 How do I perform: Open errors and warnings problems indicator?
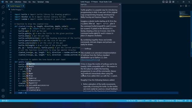tap(5, 101)
